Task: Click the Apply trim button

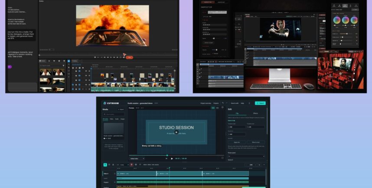Action: pyautogui.click(x=237, y=142)
